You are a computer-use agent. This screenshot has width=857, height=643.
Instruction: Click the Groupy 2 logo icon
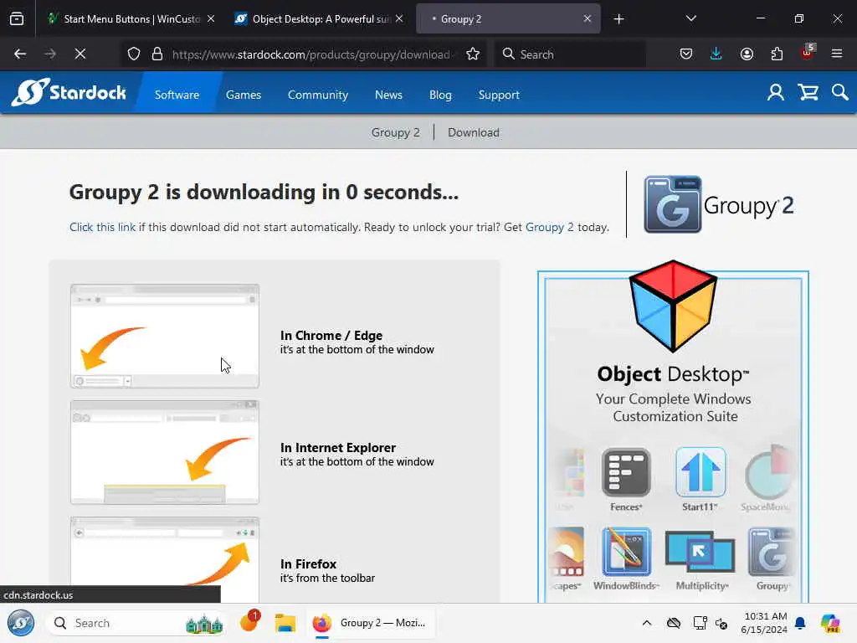tap(672, 204)
